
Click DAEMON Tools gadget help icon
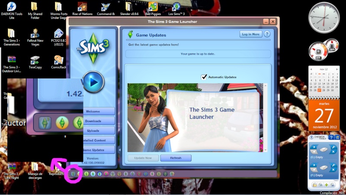click(x=331, y=137)
